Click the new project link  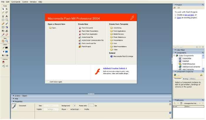coord(189,15)
